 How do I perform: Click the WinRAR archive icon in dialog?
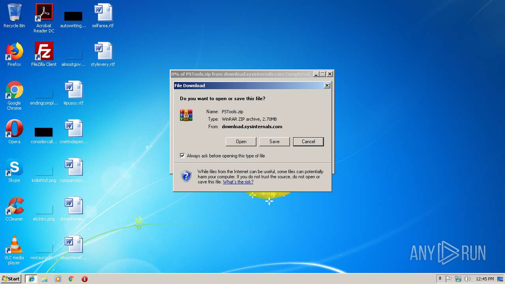186,115
